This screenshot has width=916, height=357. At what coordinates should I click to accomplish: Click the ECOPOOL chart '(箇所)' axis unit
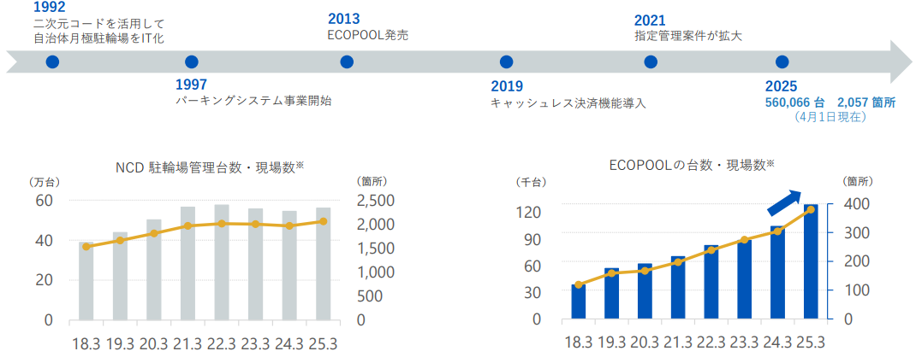pos(857,181)
